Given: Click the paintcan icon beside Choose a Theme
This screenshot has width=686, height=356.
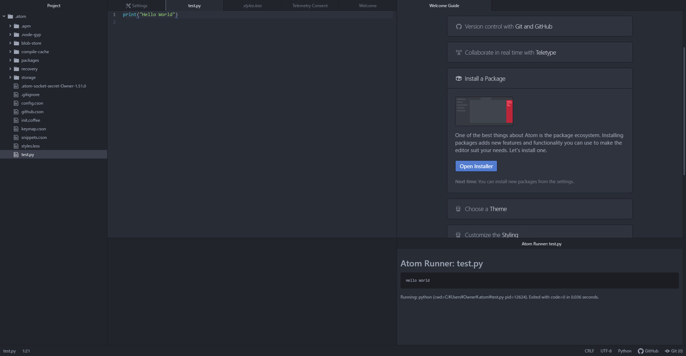Looking at the screenshot, I should pyautogui.click(x=458, y=209).
